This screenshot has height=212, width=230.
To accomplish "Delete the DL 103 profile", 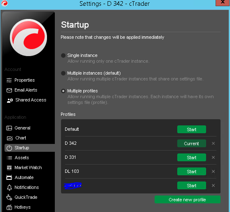I will coord(213,172).
